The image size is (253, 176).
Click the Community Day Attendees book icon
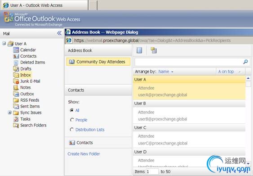click(x=71, y=62)
